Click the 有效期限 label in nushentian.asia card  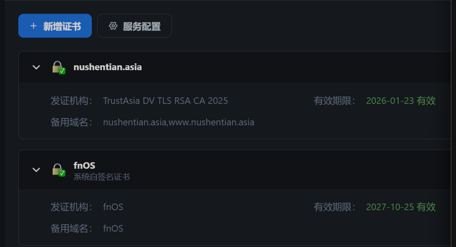334,101
